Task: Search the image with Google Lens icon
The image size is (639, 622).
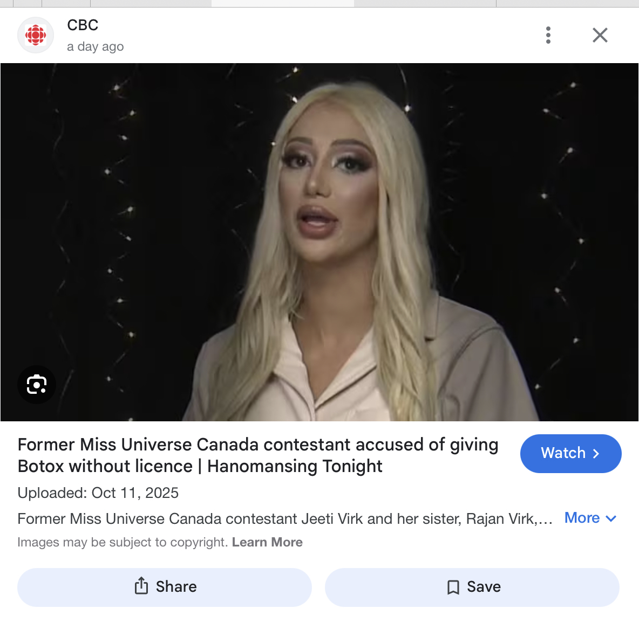Action: [x=37, y=385]
